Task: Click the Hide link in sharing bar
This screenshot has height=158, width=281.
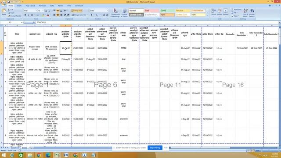Action: (166, 148)
